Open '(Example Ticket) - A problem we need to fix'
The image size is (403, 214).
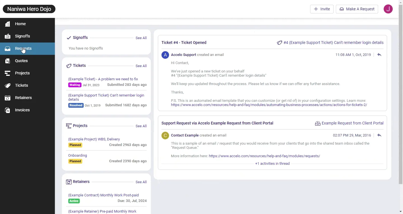[x=103, y=79]
